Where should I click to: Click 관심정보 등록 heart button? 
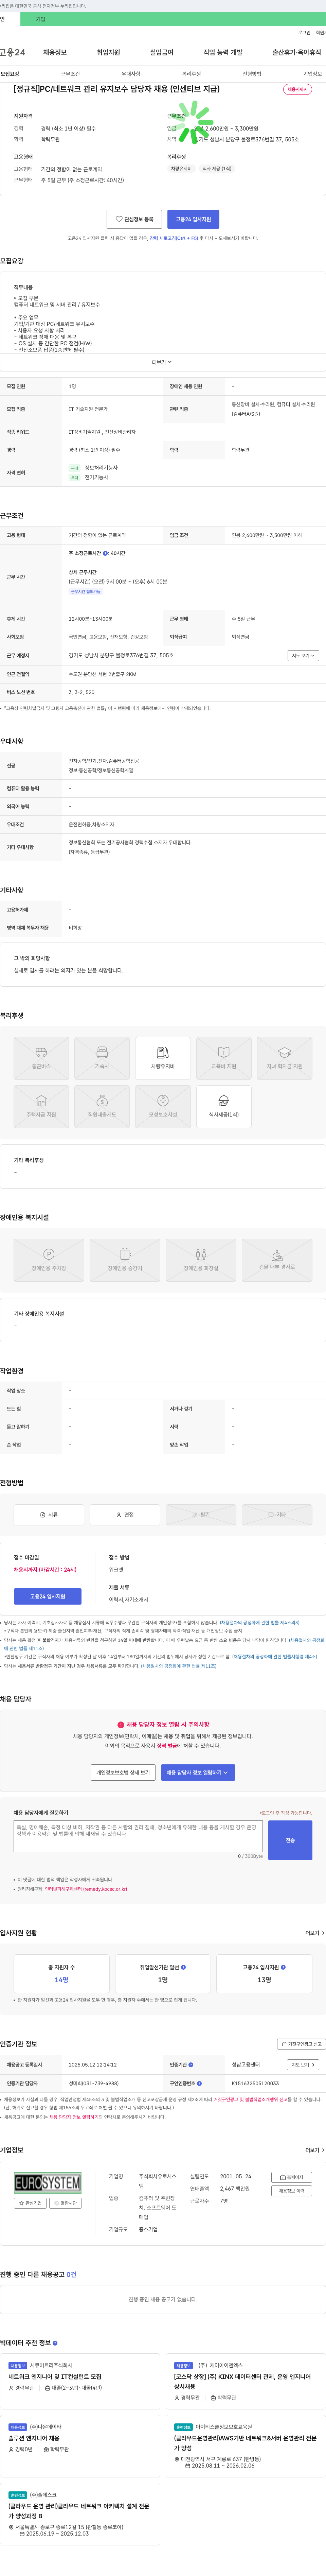(x=134, y=219)
